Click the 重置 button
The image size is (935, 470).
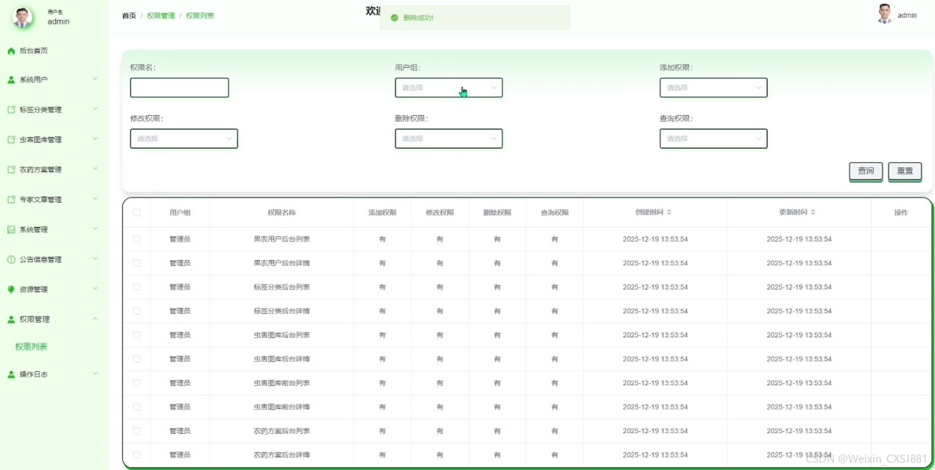pyautogui.click(x=905, y=171)
